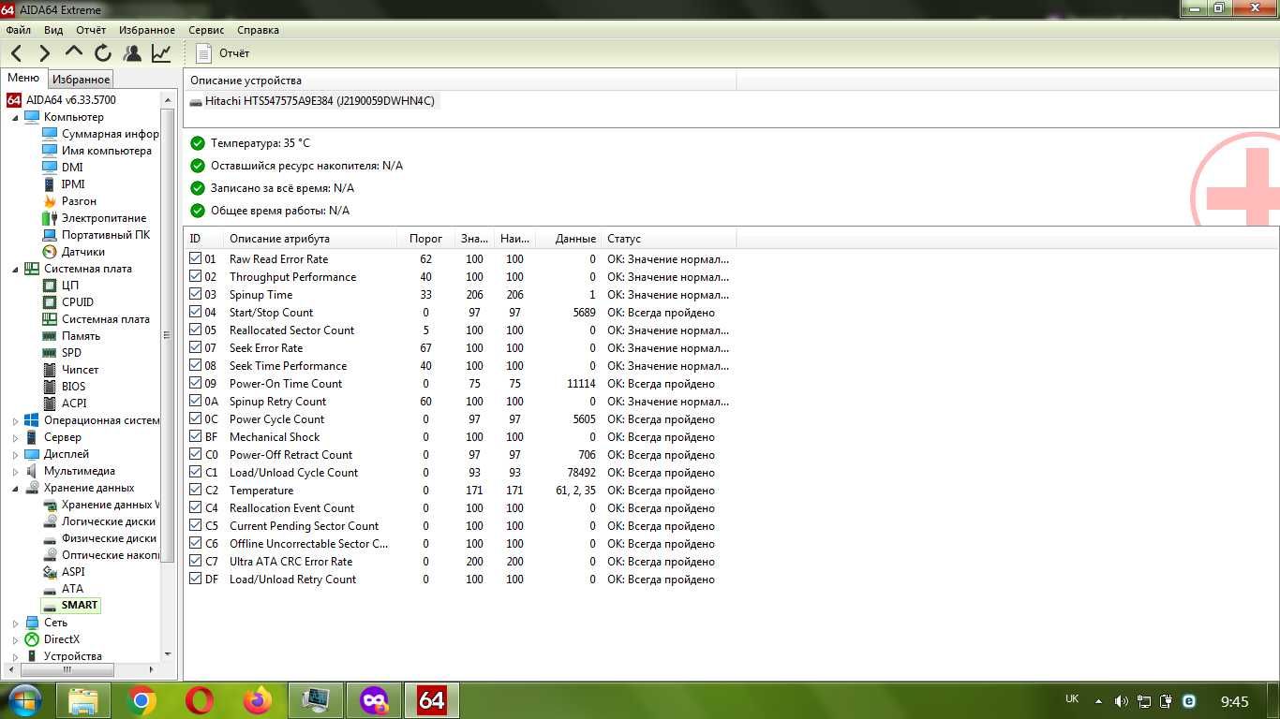Sort by the Данные column header

tap(571, 239)
